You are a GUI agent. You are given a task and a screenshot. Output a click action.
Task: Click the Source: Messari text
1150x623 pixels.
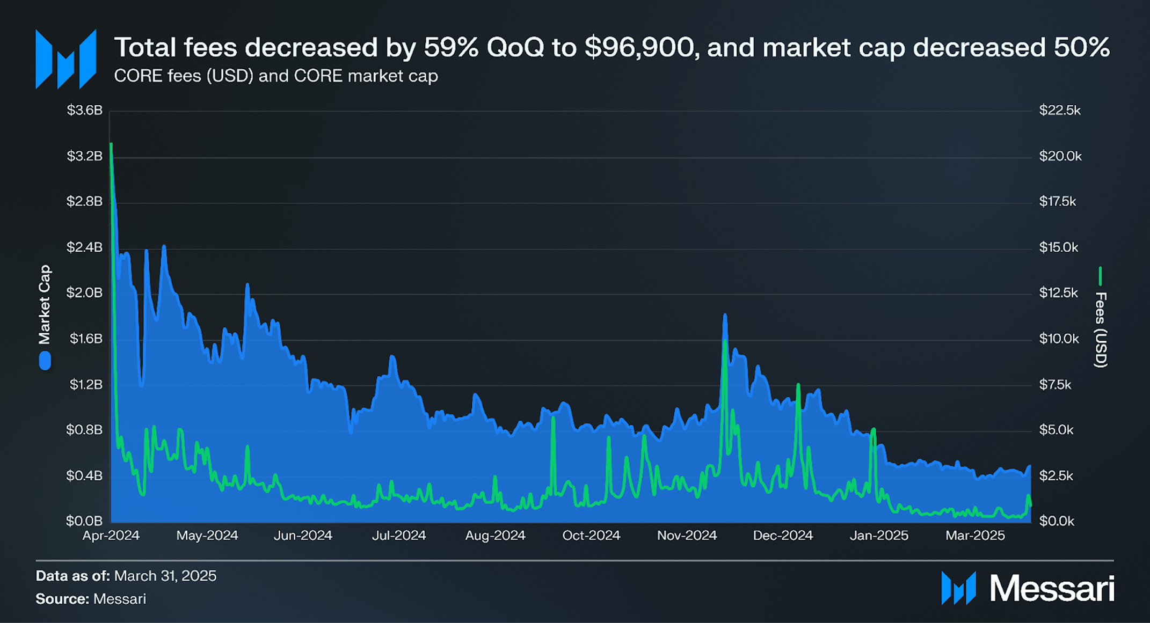(91, 599)
